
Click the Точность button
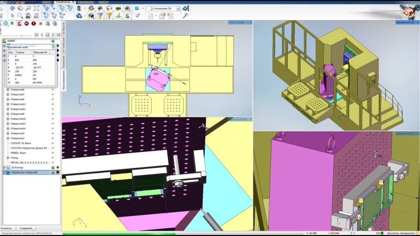pyautogui.click(x=7, y=228)
